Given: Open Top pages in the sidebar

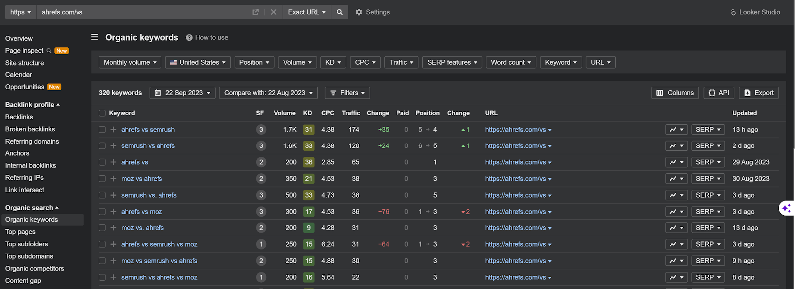Looking at the screenshot, I should click(x=20, y=232).
